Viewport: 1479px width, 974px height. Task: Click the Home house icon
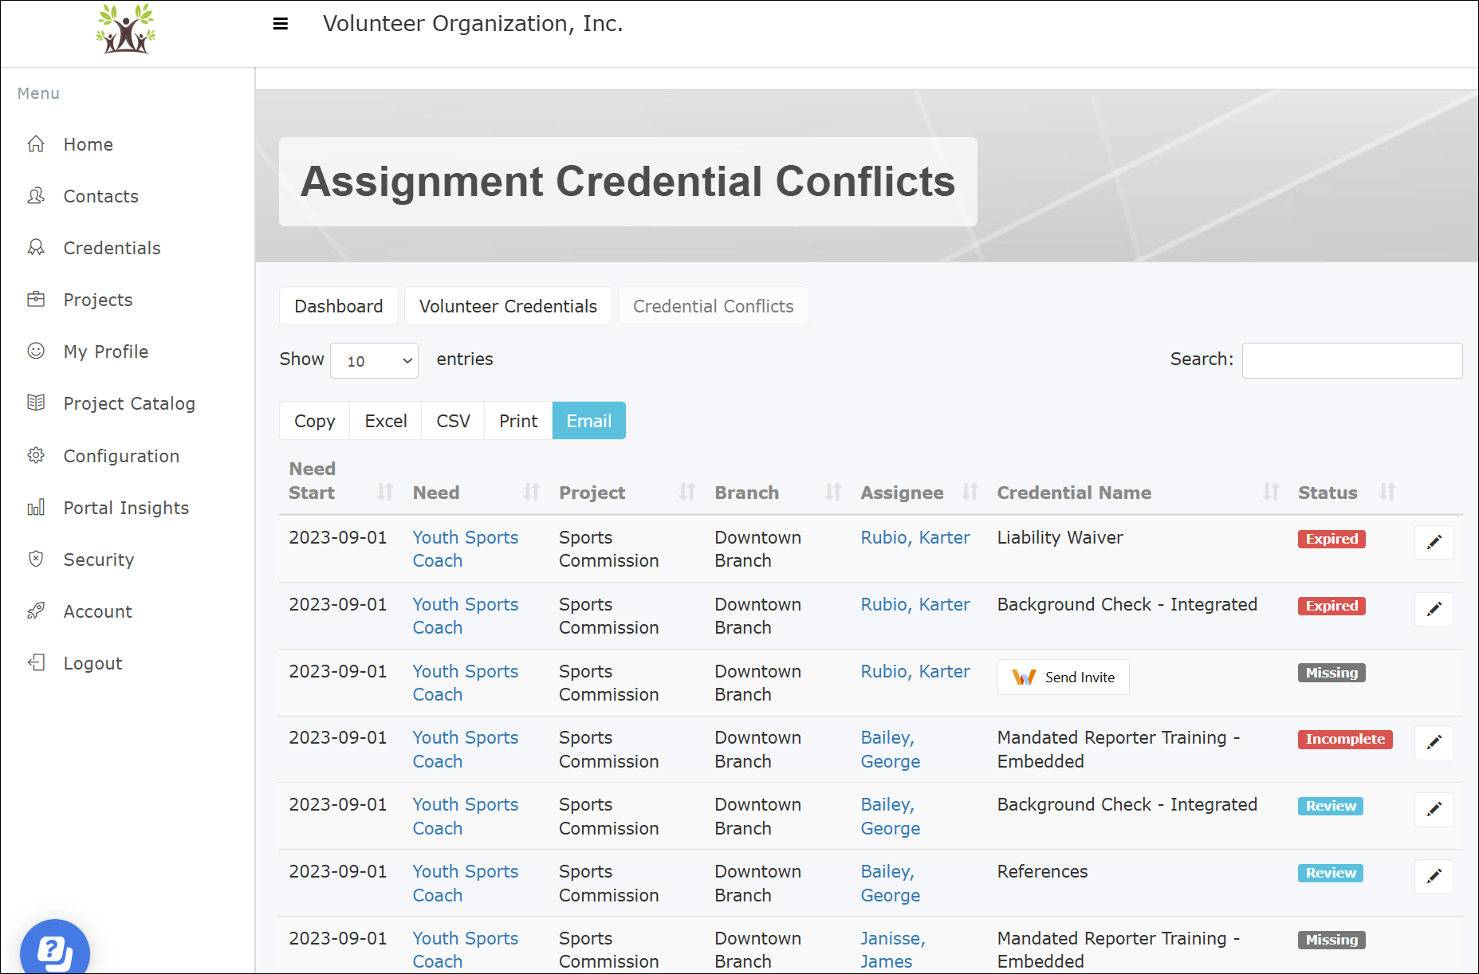[x=36, y=144]
